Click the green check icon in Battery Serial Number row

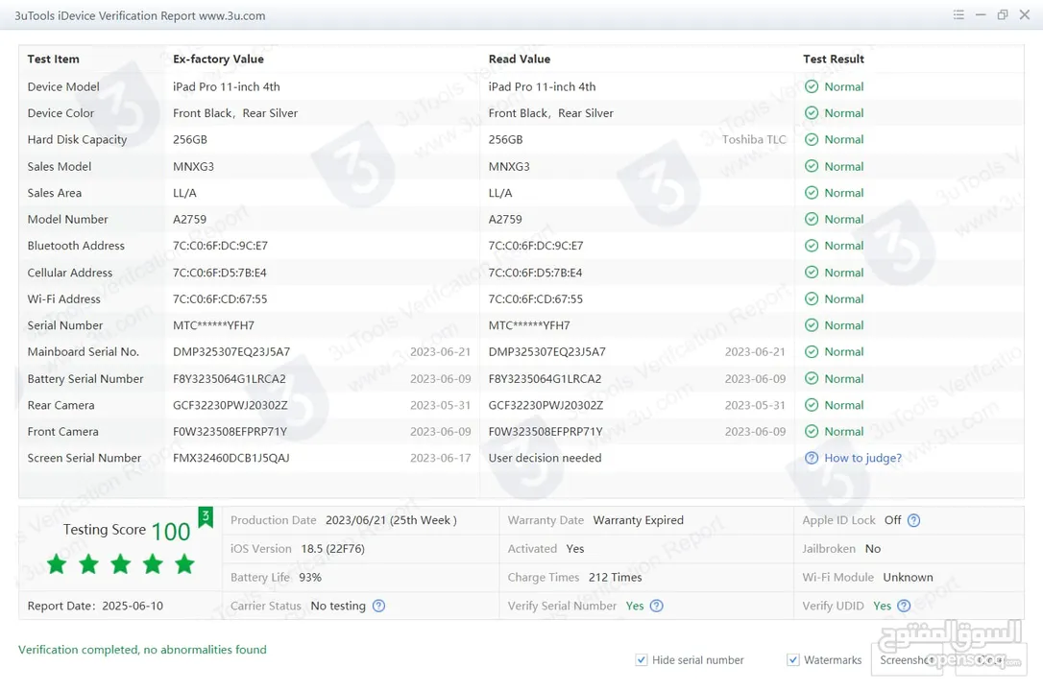point(812,379)
